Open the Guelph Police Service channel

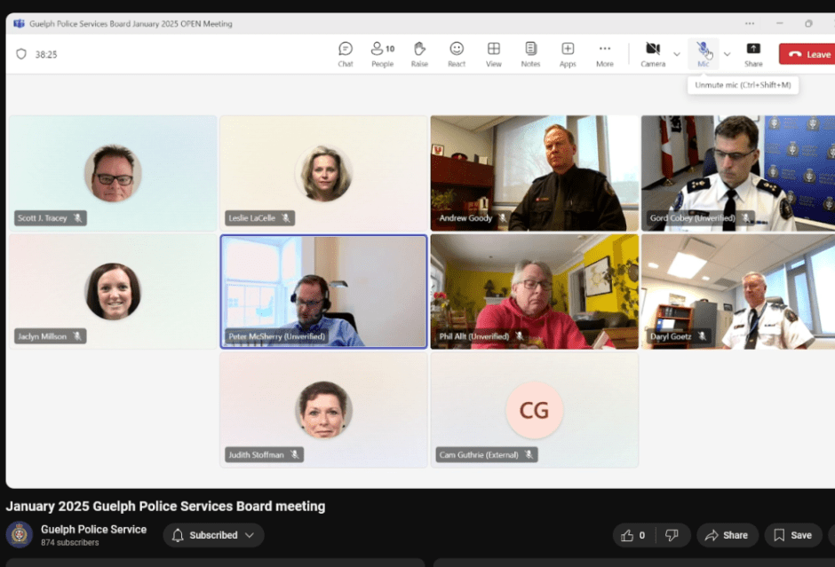coord(93,530)
